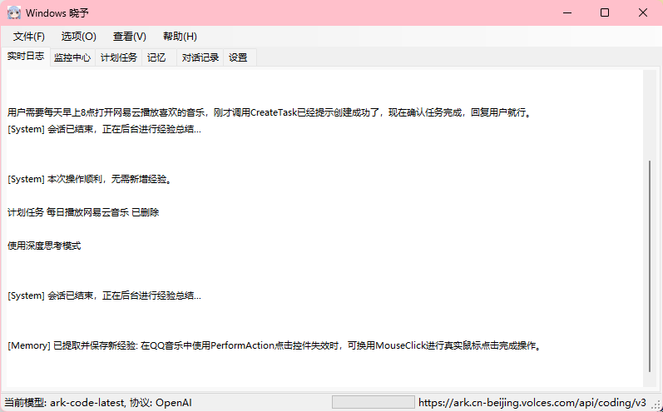Screen dimensions: 663x412
Task: Click the first 会话已结束 system log line
Action: coord(104,130)
